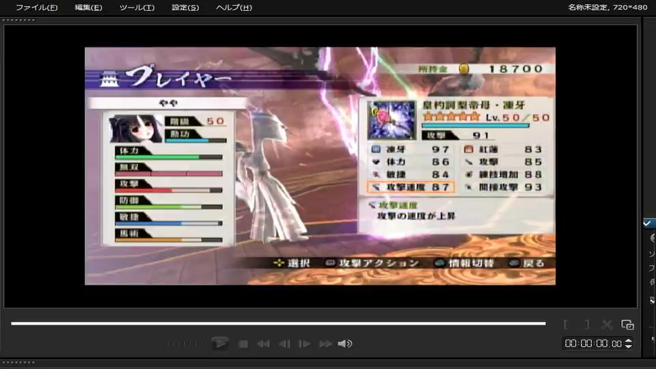The width and height of the screenshot is (656, 369).
Task: Click the game video in the preview
Action: [320, 166]
